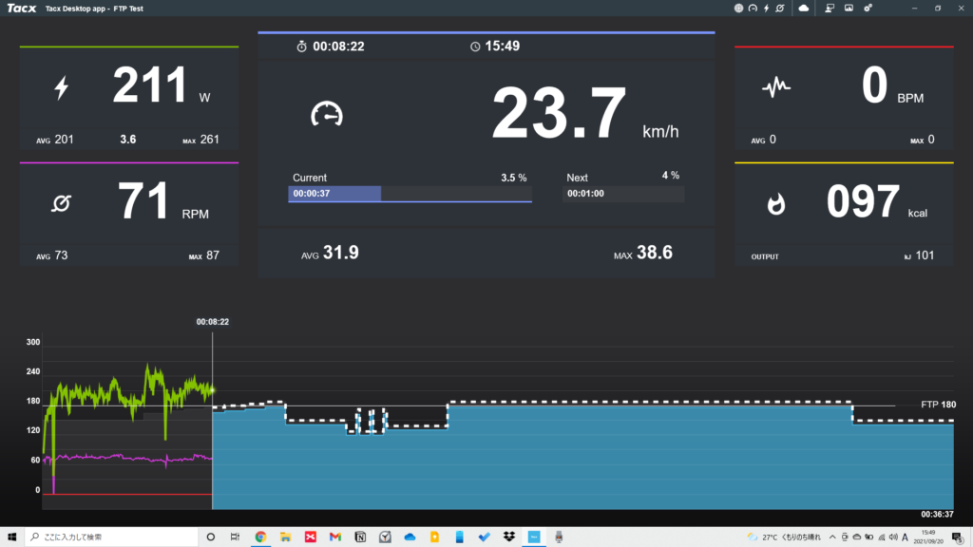This screenshot has height=547, width=973.
Task: Click the Next interval 00:01:00 bar
Action: [x=623, y=194]
